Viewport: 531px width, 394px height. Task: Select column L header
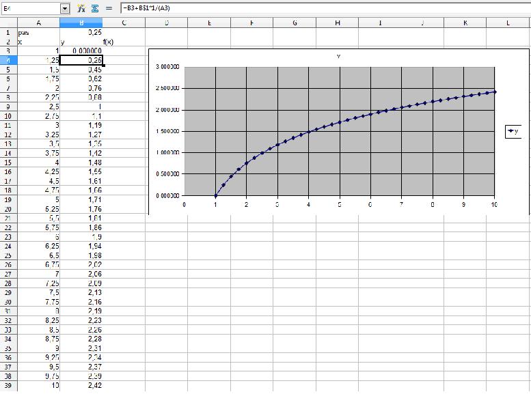508,23
